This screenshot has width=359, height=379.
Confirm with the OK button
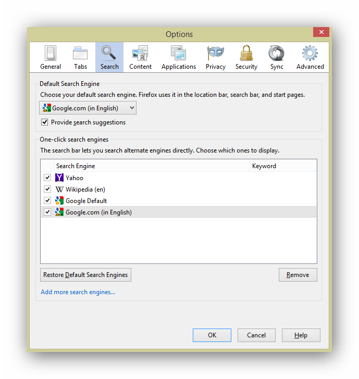click(x=212, y=335)
